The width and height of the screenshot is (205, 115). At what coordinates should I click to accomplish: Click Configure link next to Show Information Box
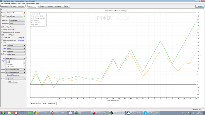(x=21, y=40)
